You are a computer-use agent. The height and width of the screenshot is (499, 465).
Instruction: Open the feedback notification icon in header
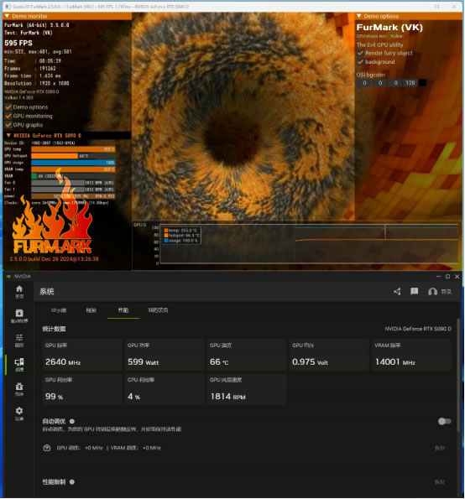click(x=414, y=291)
